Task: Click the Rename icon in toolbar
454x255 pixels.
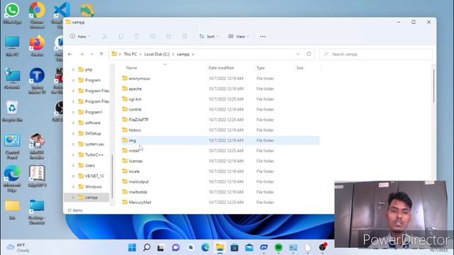Action: (x=153, y=36)
